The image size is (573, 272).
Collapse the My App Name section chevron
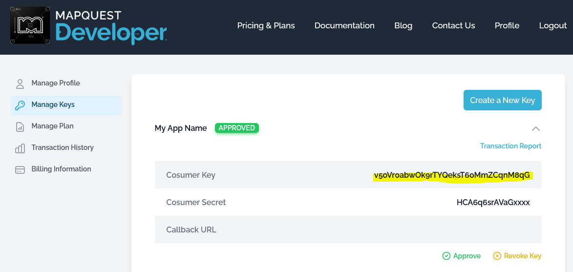coord(536,128)
